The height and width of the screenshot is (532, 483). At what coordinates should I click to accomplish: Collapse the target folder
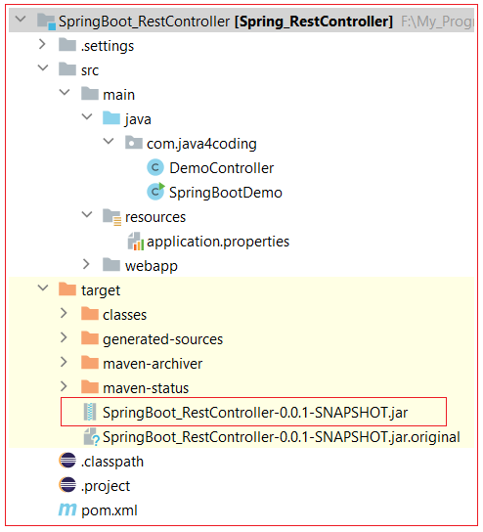click(43, 288)
